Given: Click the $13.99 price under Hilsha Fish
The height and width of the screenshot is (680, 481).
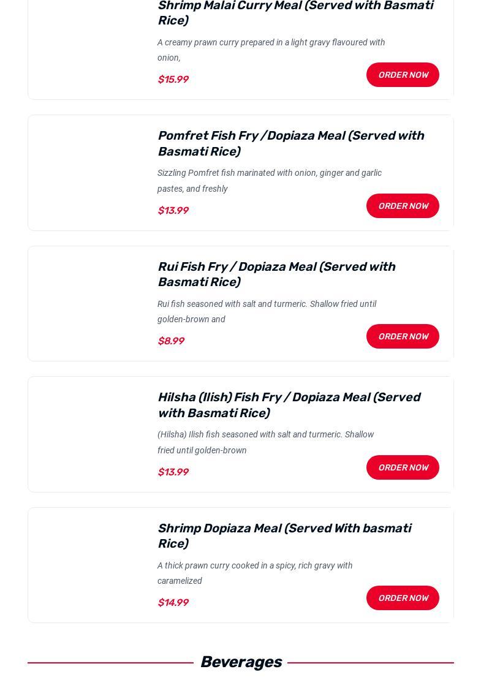Looking at the screenshot, I should (x=173, y=472).
